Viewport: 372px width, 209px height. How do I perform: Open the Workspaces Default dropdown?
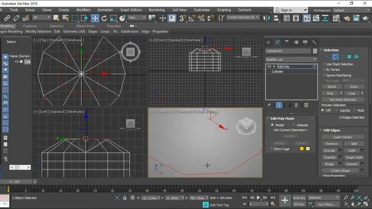[352, 10]
